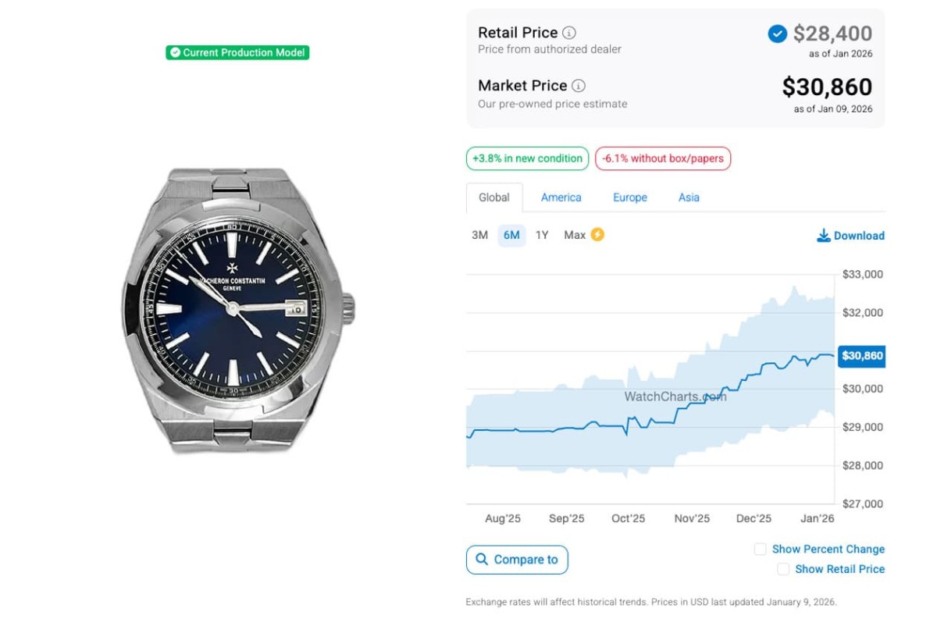937x619 pixels.
Task: Select the 6M time range
Action: coord(511,235)
